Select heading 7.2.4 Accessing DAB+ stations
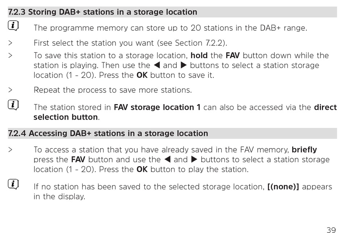The image size is (344, 233). 108,133
